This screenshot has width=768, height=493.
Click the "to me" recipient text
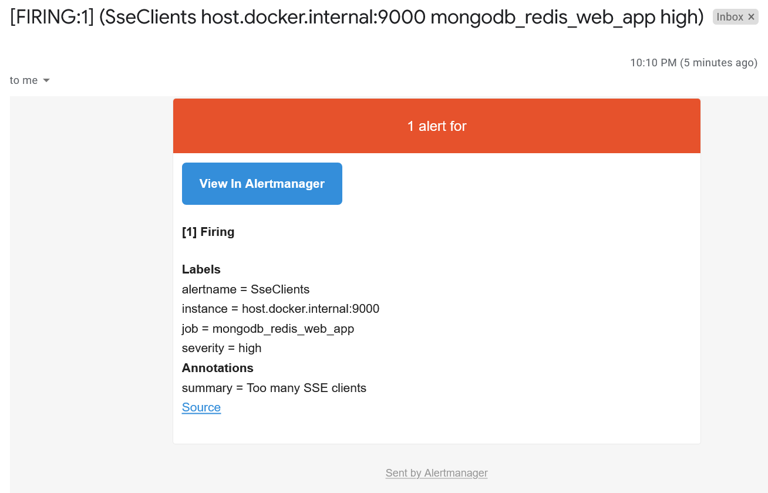23,80
